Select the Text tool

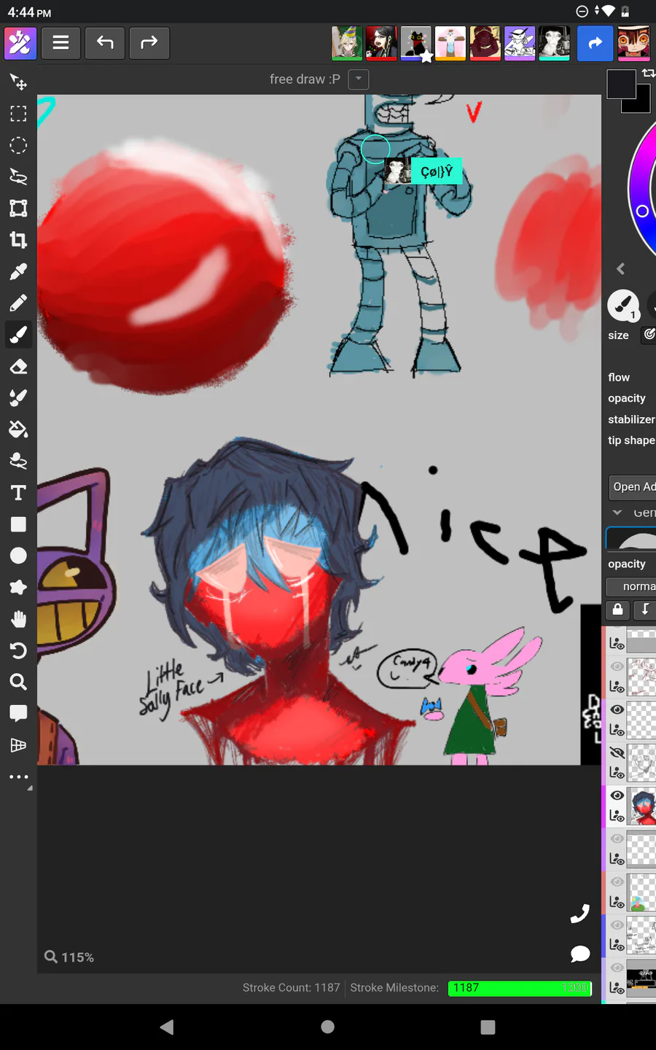coord(18,493)
